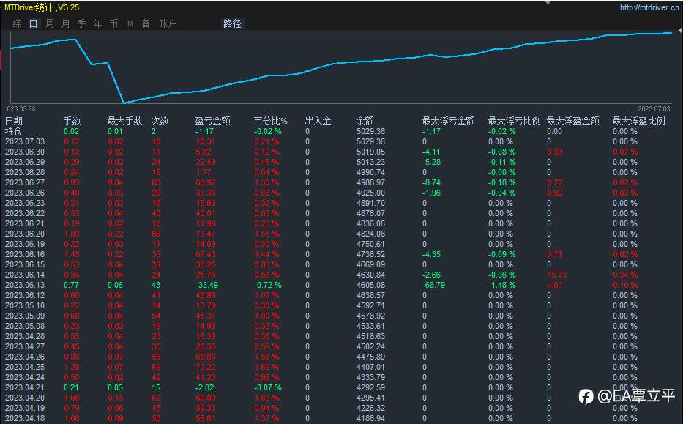Select the M tab
This screenshot has height=424, width=683.
point(130,23)
